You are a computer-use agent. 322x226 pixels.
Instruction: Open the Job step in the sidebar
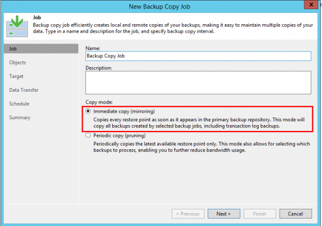[x=13, y=48]
